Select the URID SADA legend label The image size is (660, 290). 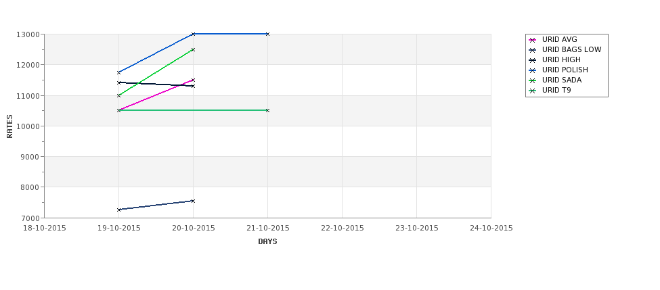(x=561, y=80)
